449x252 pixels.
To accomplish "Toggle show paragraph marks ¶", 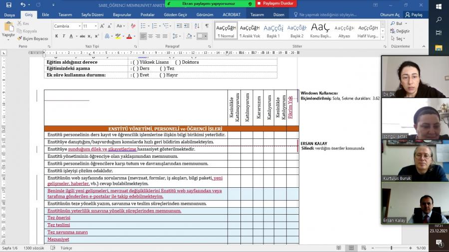I will 207,26.
